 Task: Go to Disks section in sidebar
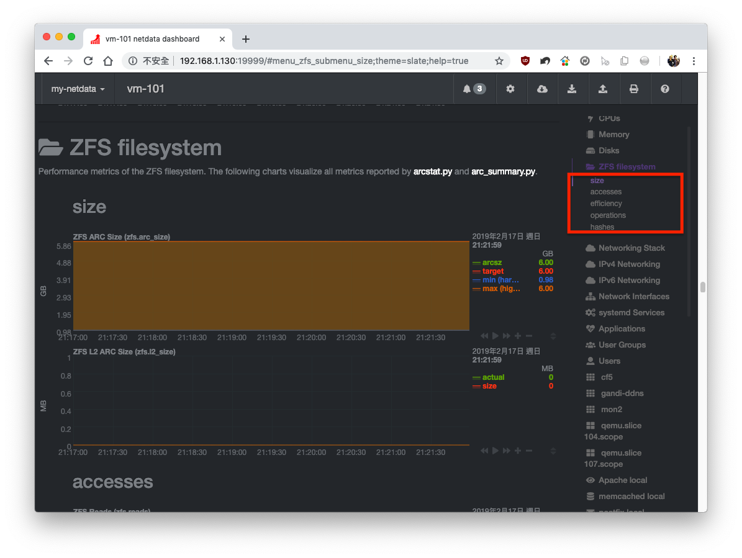[x=602, y=150]
